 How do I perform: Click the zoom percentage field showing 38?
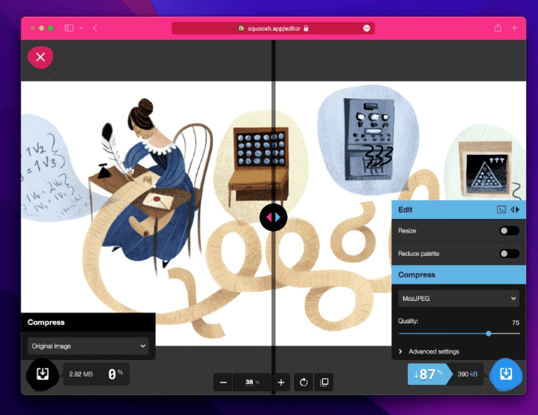[251, 382]
